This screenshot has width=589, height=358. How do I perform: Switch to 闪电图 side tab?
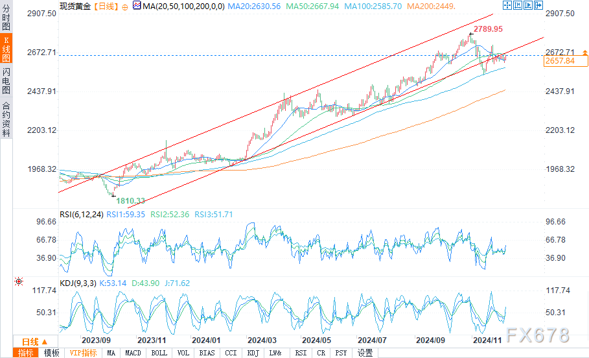pyautogui.click(x=6, y=80)
